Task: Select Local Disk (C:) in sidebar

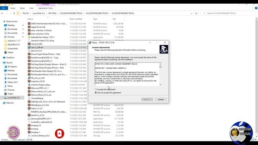Action: point(13,97)
